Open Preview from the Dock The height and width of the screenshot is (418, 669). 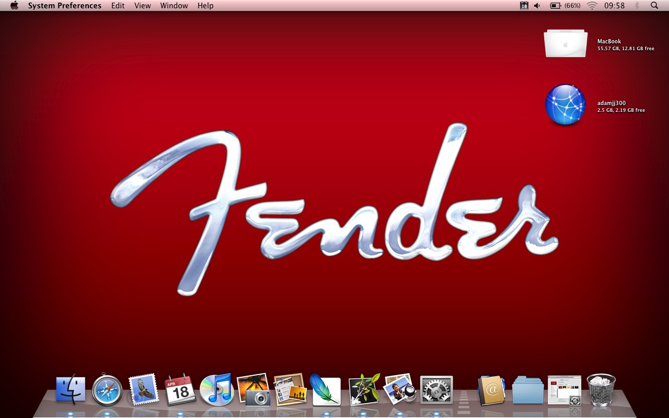(400, 389)
